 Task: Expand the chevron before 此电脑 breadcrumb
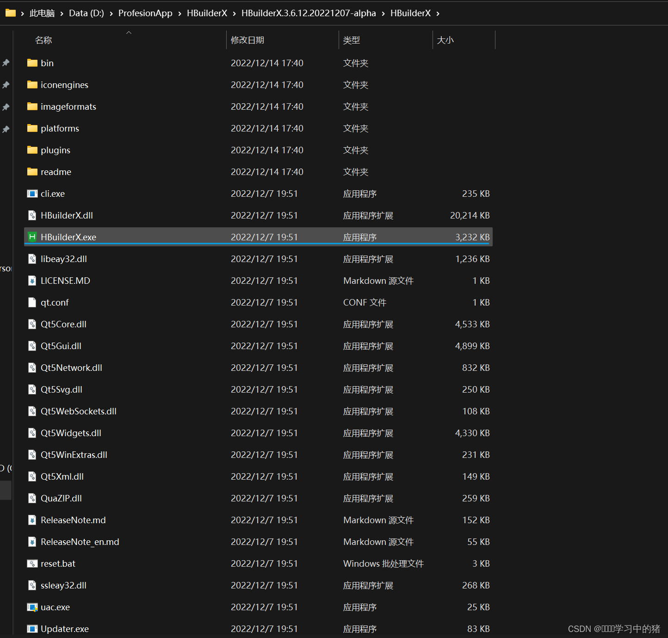[x=22, y=13]
